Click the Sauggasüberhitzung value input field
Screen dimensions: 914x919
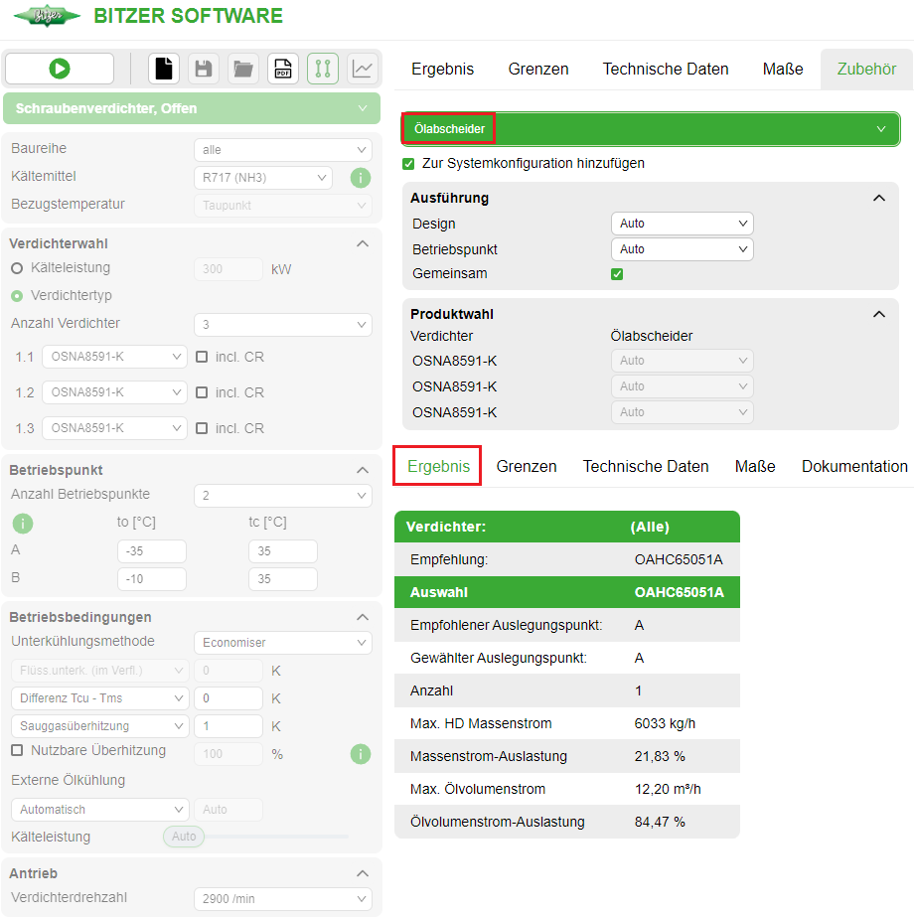228,726
